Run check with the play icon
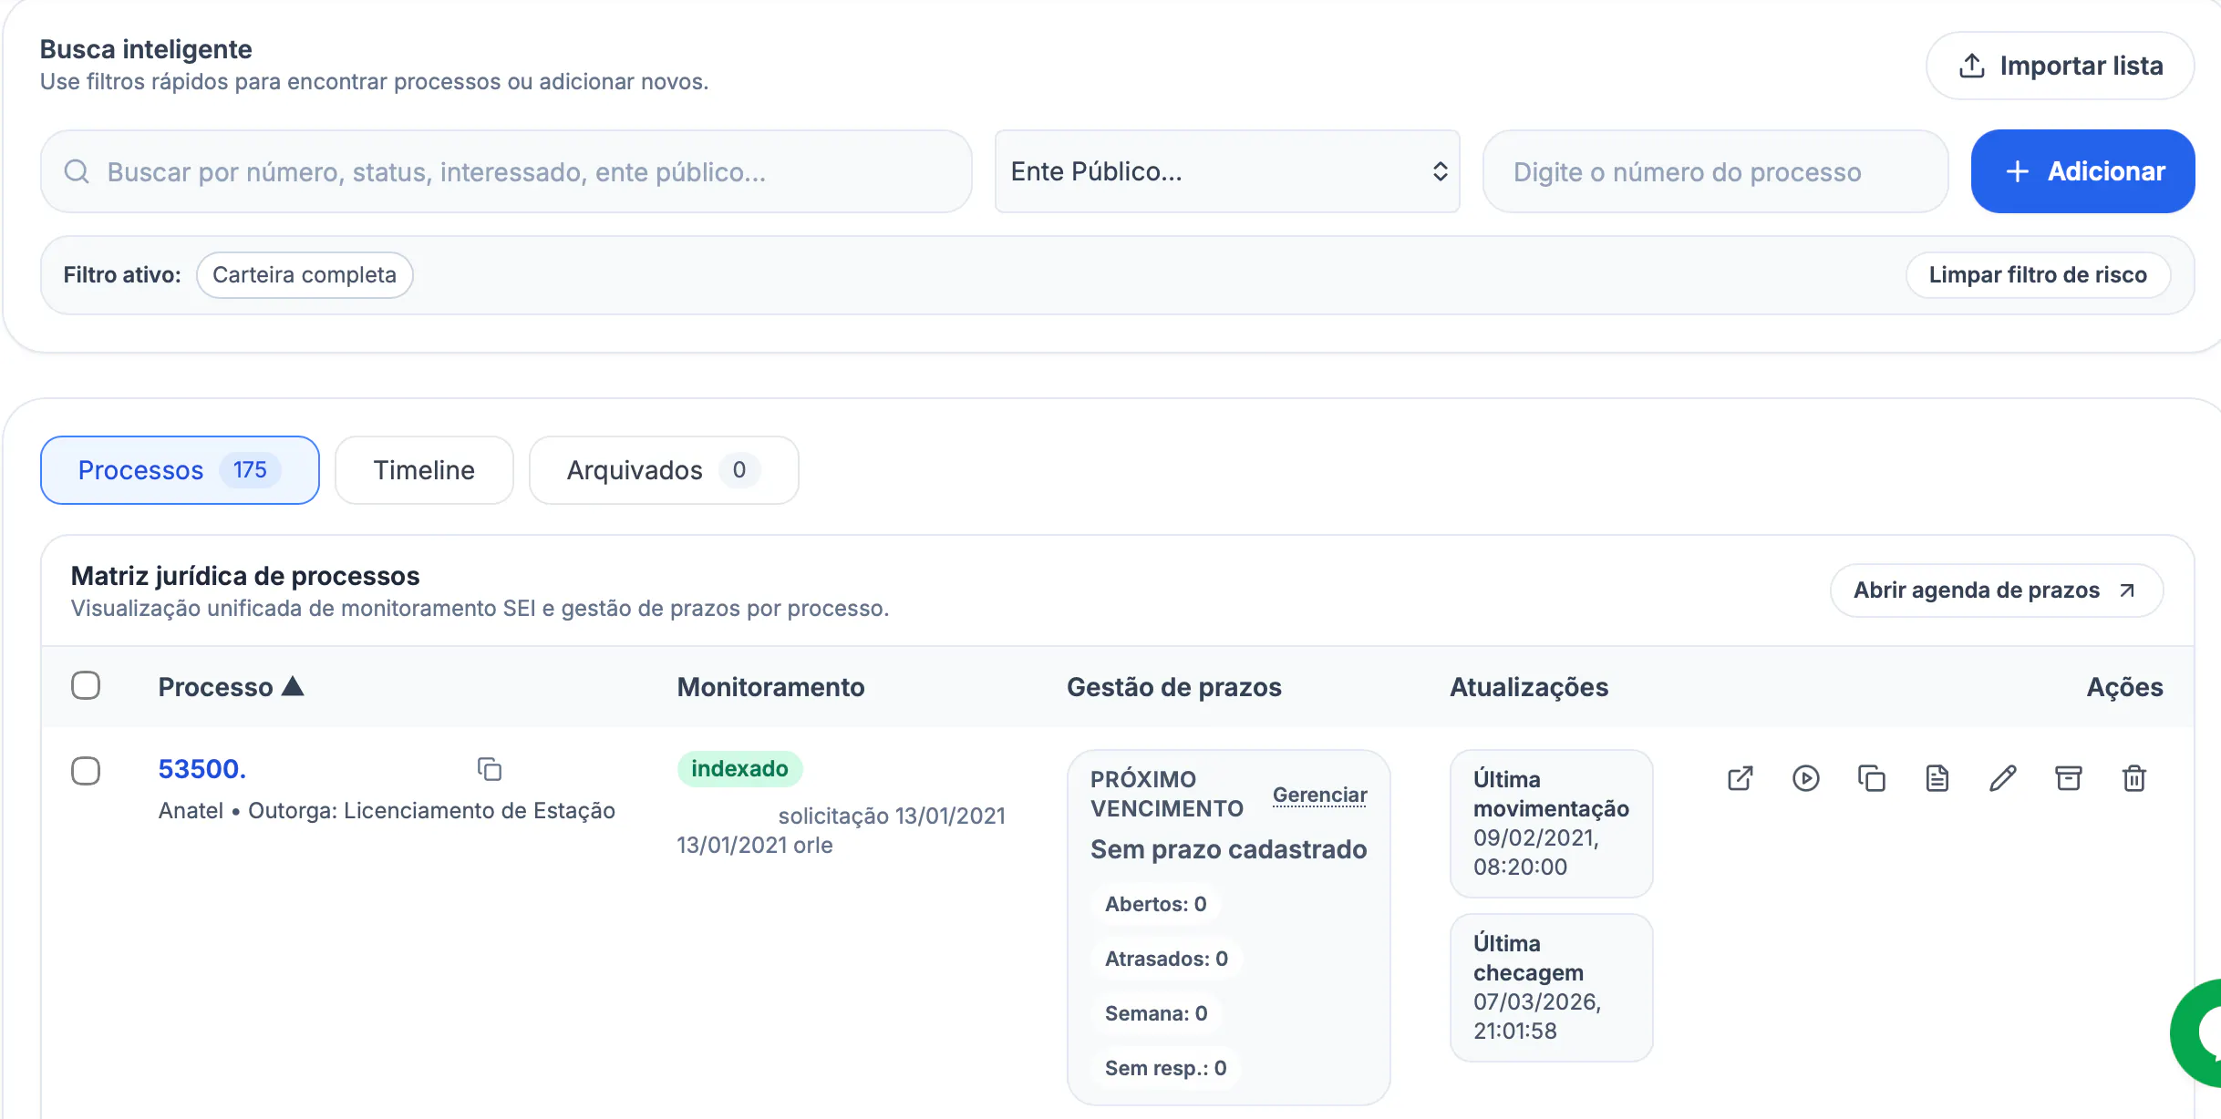 click(1805, 778)
